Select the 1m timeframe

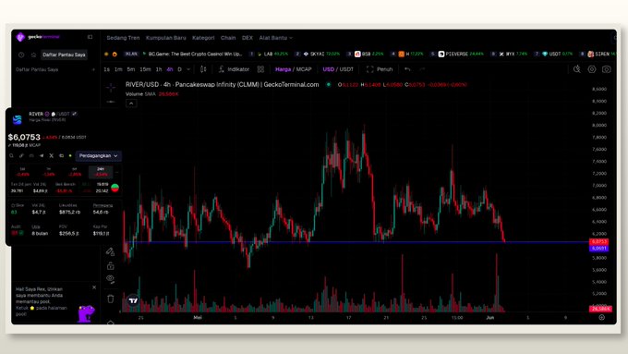(x=118, y=69)
